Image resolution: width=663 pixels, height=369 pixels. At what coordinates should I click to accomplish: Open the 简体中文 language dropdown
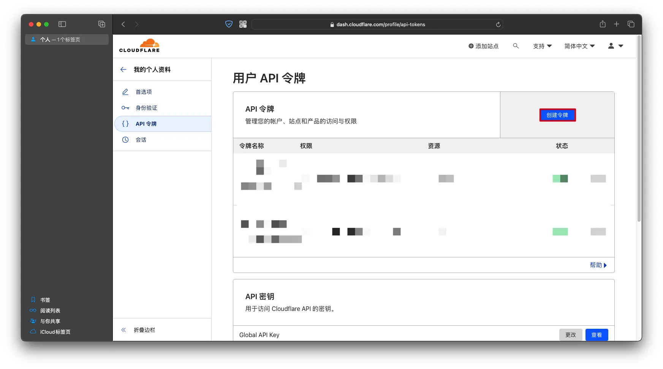(579, 46)
